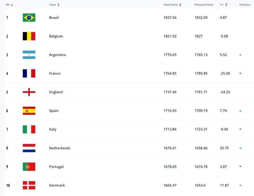Open the Portugal team link

pos(56,167)
